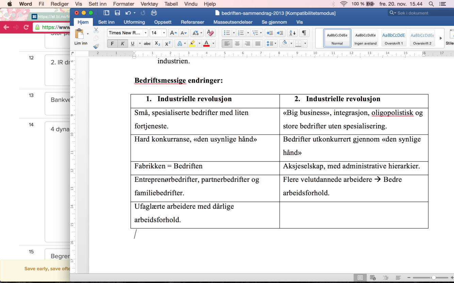454x283 pixels.
Task: Toggle numbered list formatting
Action: coord(241,33)
